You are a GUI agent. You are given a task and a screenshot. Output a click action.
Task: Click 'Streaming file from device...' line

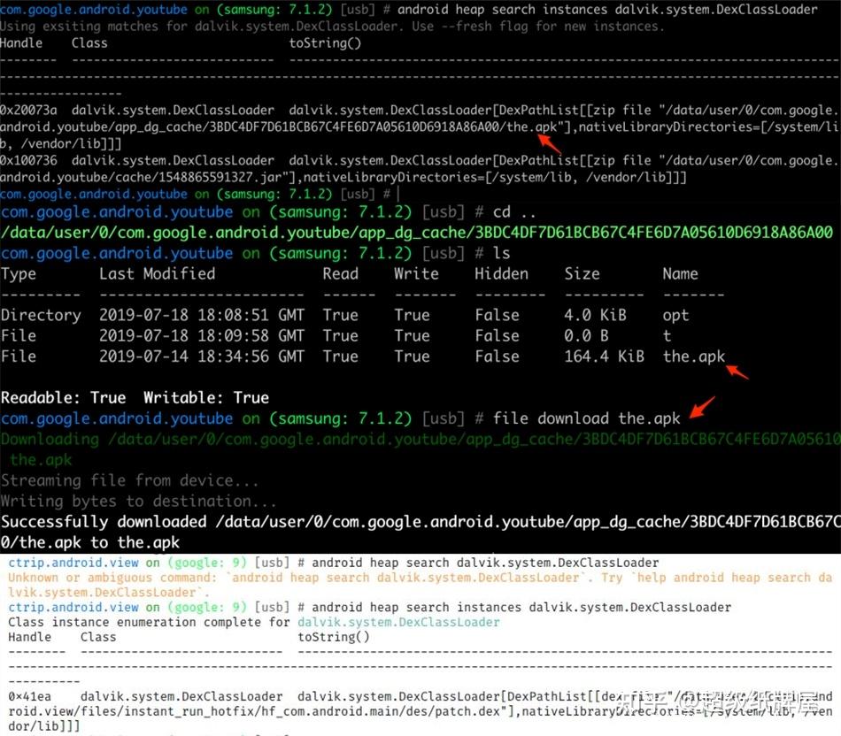tap(130, 480)
